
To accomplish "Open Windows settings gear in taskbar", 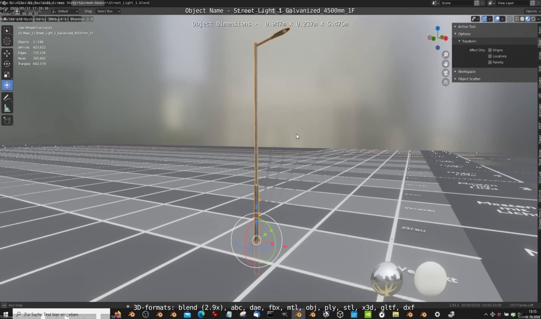I will tap(437, 314).
